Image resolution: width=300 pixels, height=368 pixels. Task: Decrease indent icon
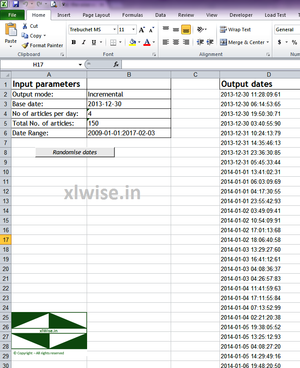coord(200,42)
